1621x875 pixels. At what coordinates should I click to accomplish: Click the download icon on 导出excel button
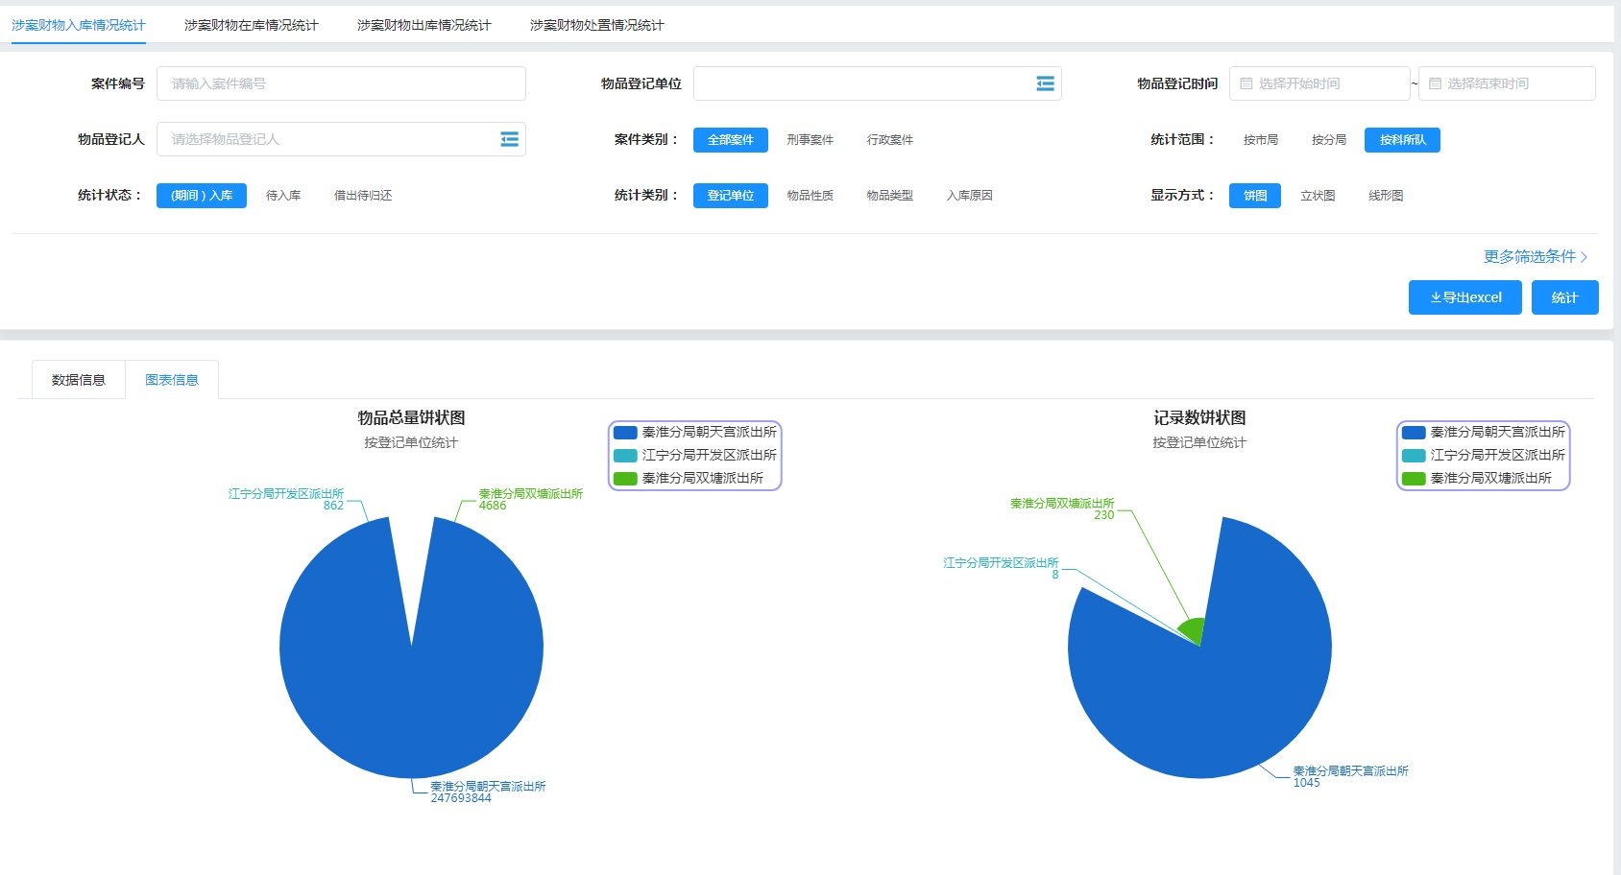pos(1436,297)
